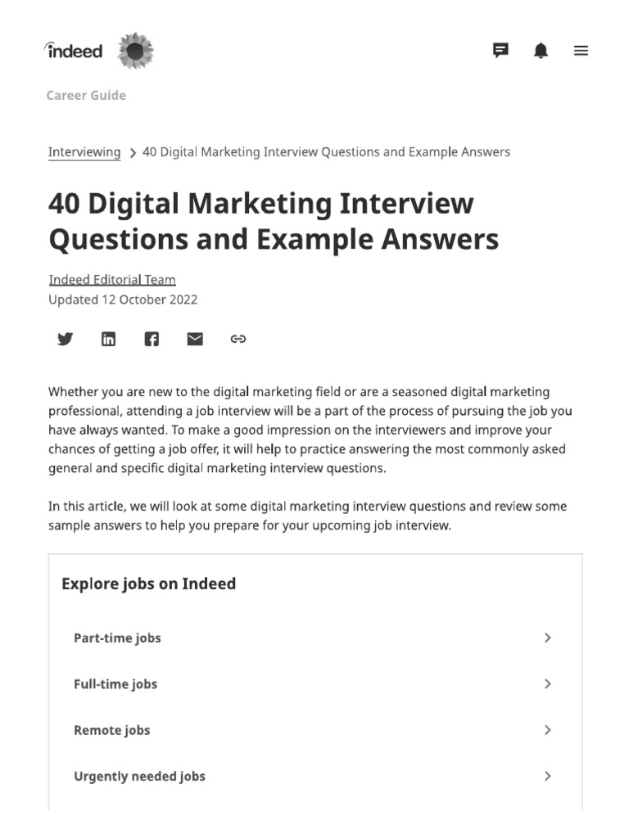Open the Career Guide section
This screenshot has width=629, height=838.
tap(86, 95)
